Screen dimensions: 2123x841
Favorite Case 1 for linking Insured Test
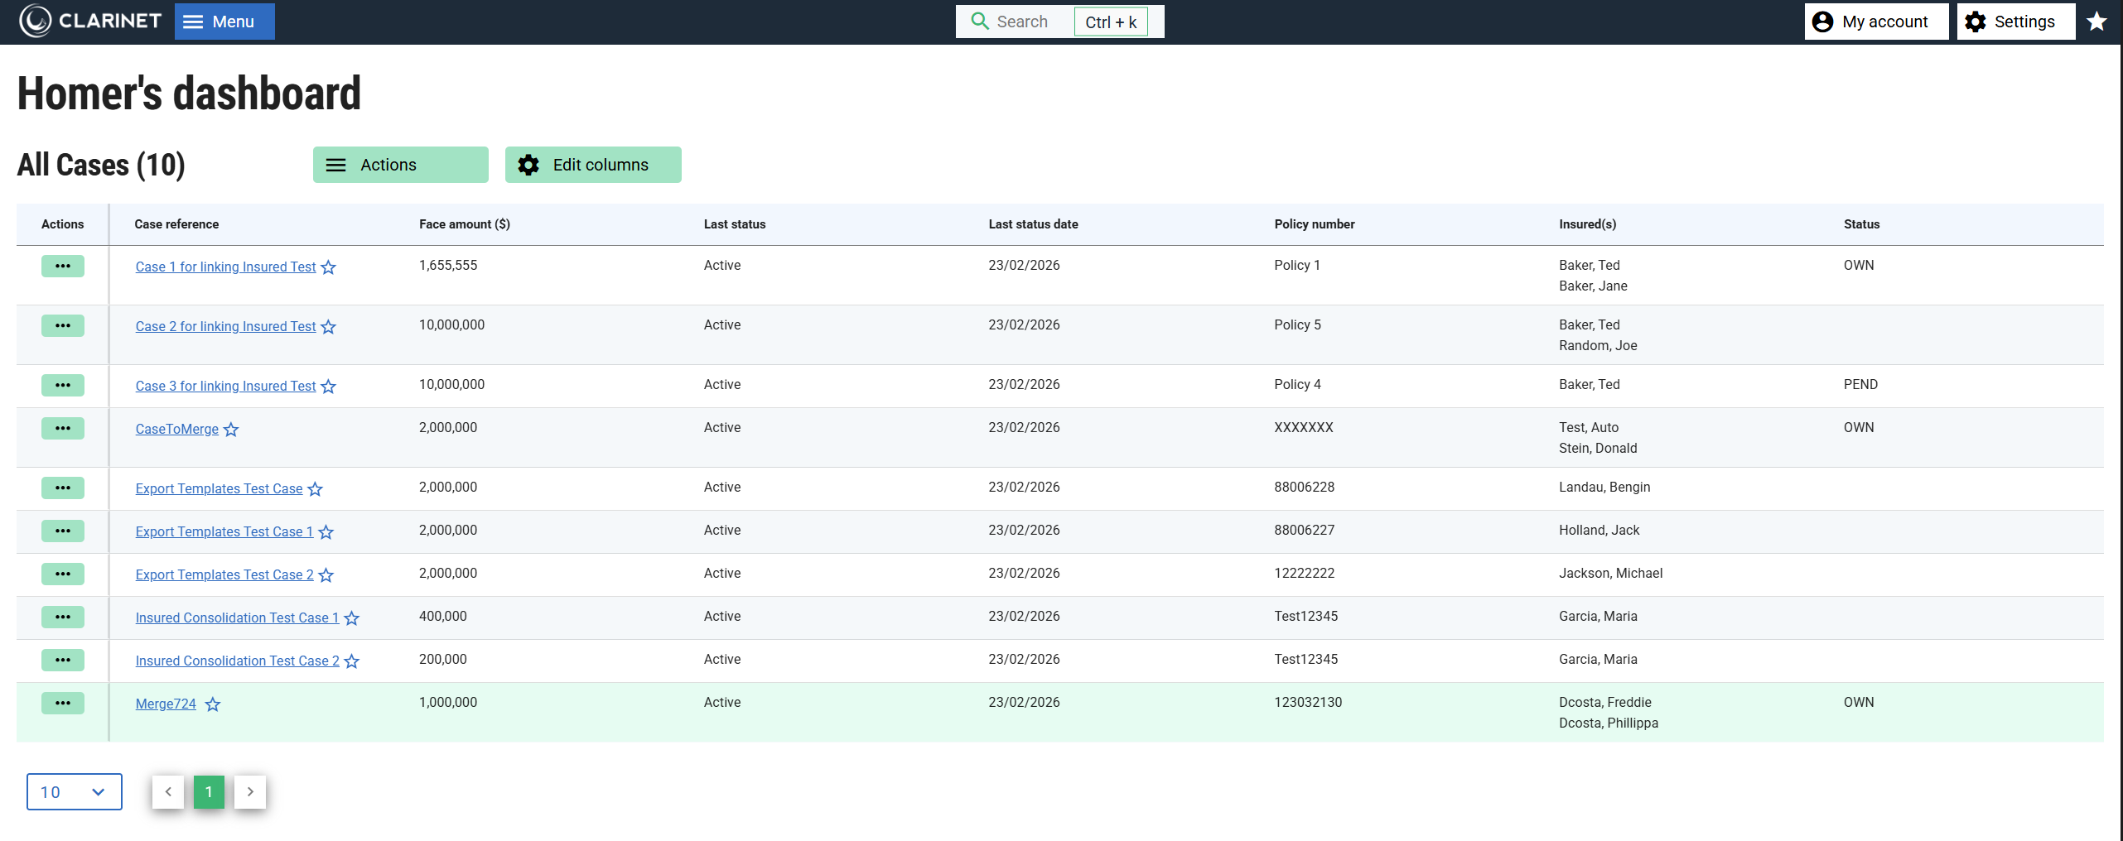pyautogui.click(x=329, y=267)
